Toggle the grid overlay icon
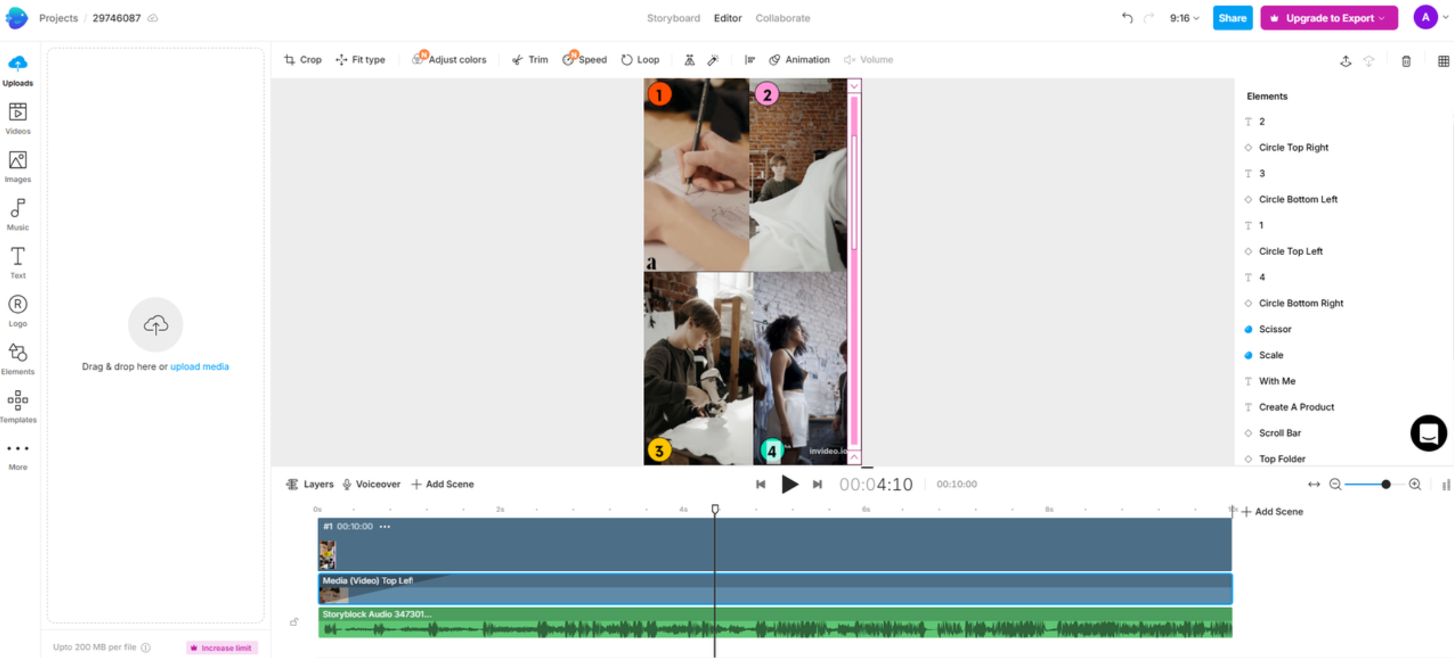1454x658 pixels. (x=1444, y=61)
